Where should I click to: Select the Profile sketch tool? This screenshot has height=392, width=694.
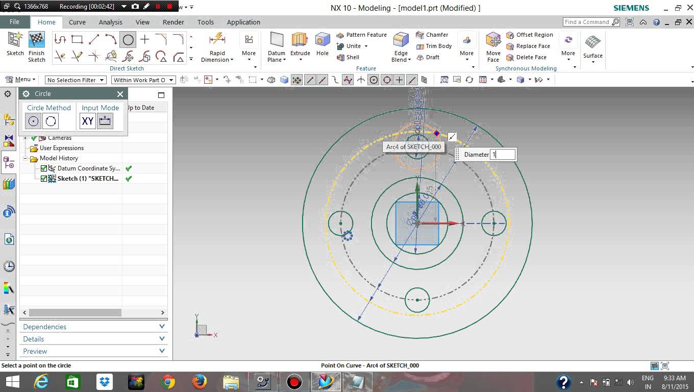[60, 38]
